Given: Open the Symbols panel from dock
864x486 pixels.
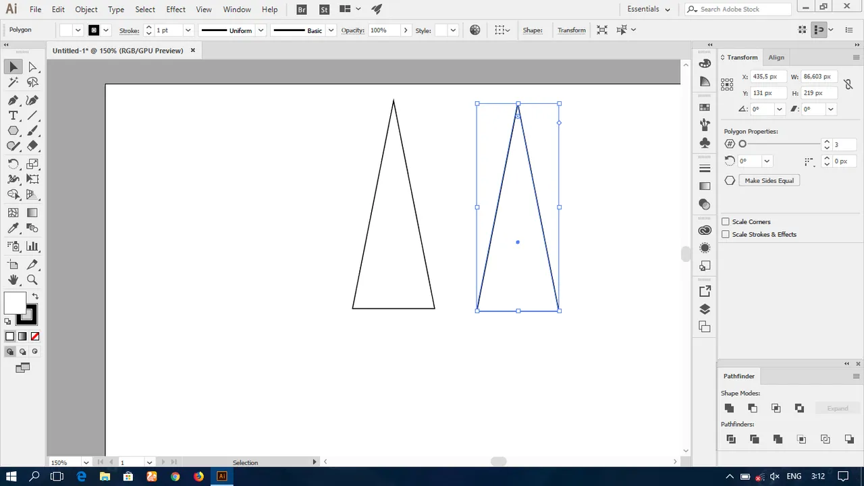Looking at the screenshot, I should pos(705,142).
